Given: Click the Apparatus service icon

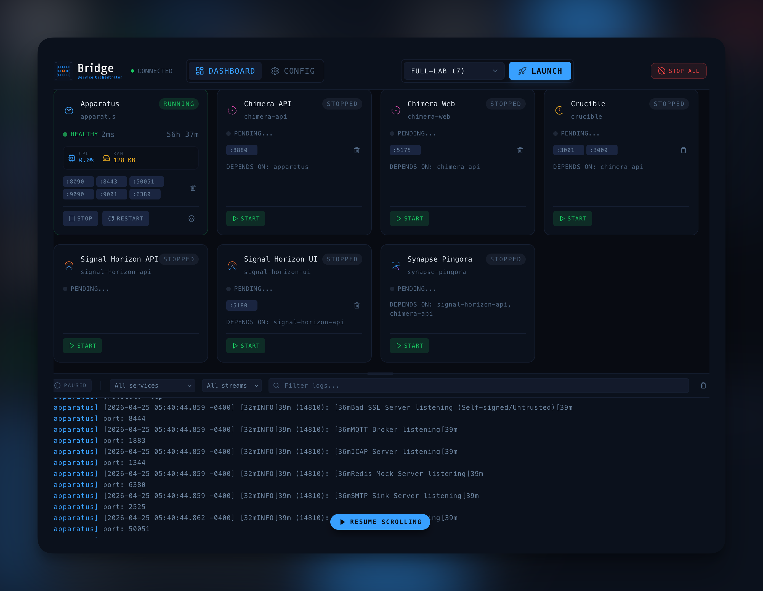Looking at the screenshot, I should pos(69,110).
